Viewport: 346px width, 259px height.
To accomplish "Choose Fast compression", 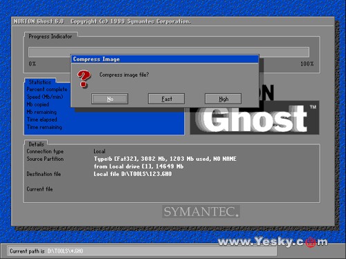I will click(x=166, y=99).
